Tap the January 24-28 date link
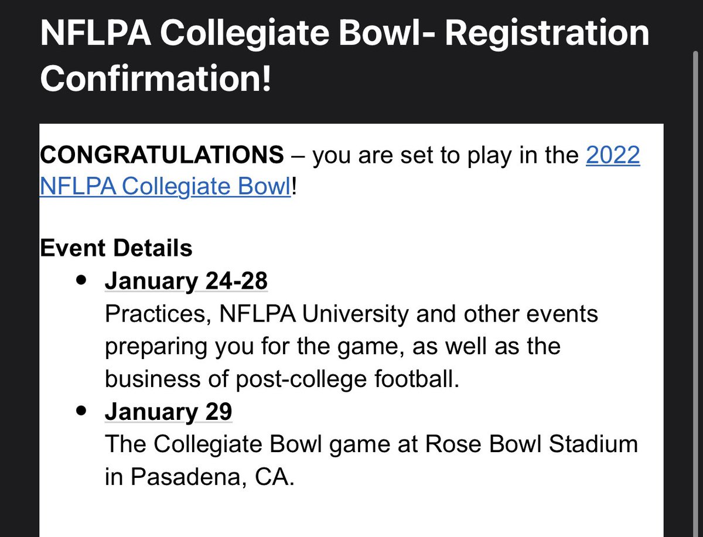Screen dimensions: 703x537 tap(186, 282)
